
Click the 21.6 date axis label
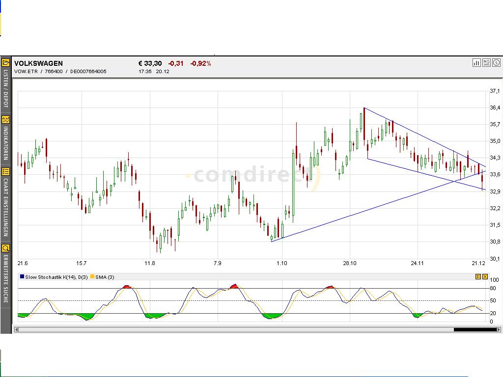23,263
